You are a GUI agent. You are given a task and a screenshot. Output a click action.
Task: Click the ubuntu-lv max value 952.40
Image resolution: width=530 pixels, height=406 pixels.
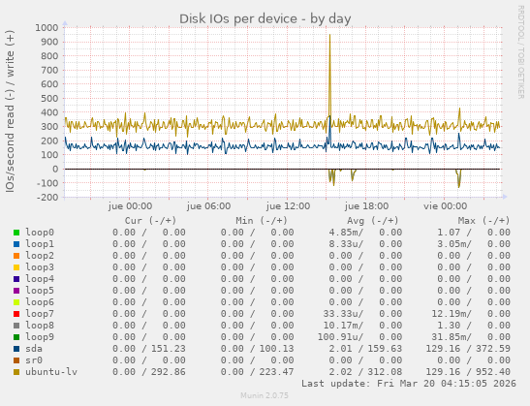pos(493,372)
